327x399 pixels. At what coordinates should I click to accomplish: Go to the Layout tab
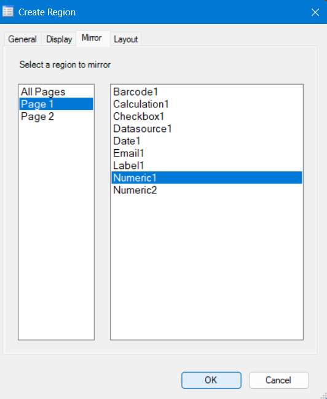125,39
